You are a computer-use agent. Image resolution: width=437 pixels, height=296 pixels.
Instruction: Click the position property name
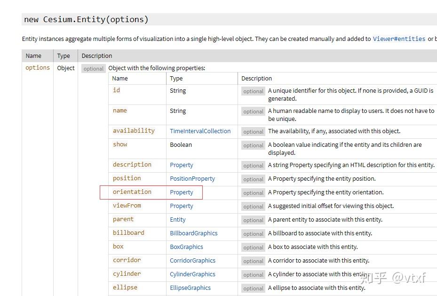pos(127,178)
